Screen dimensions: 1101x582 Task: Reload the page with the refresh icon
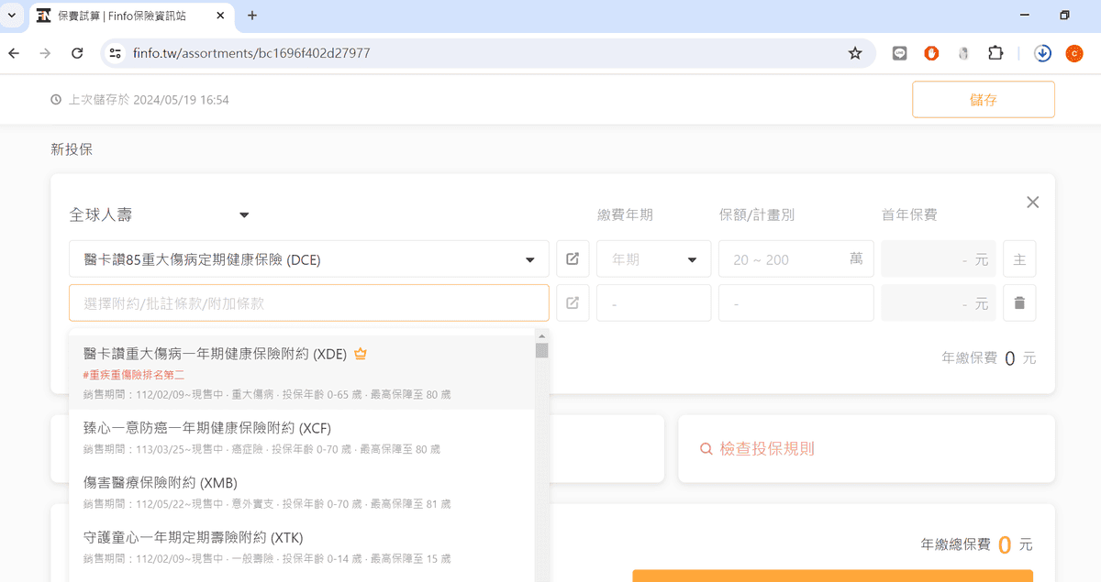click(x=77, y=53)
